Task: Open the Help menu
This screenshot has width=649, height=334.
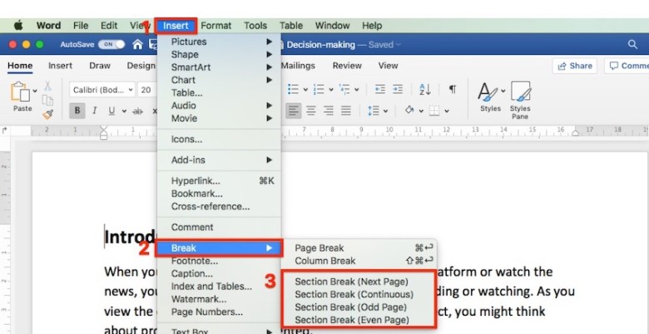Action: pyautogui.click(x=372, y=26)
